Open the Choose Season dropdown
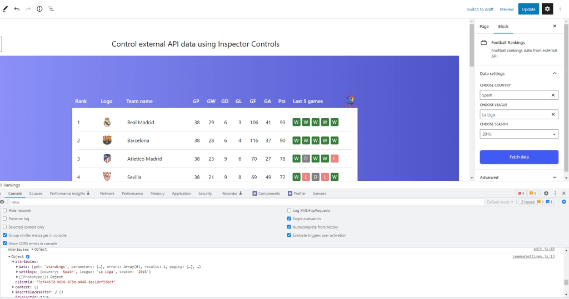Screen dimensions: 569x299 point(519,134)
